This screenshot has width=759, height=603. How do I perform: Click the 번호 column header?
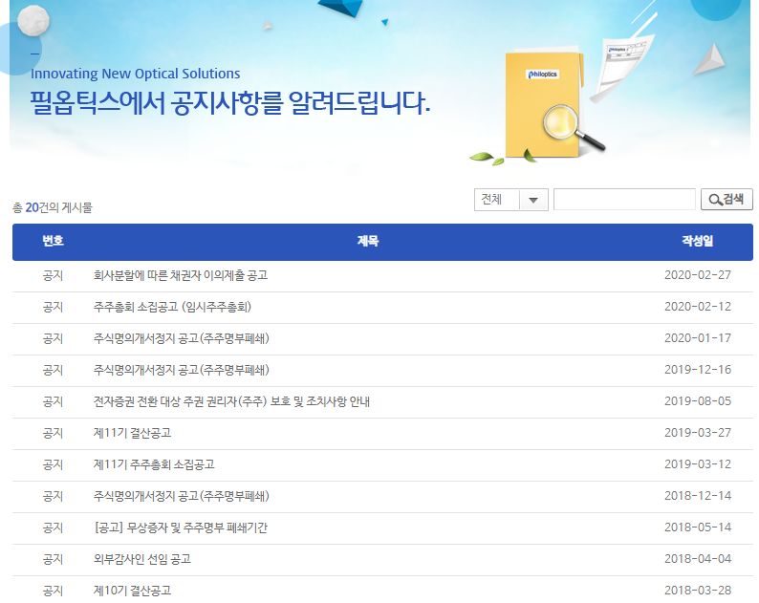pos(53,241)
